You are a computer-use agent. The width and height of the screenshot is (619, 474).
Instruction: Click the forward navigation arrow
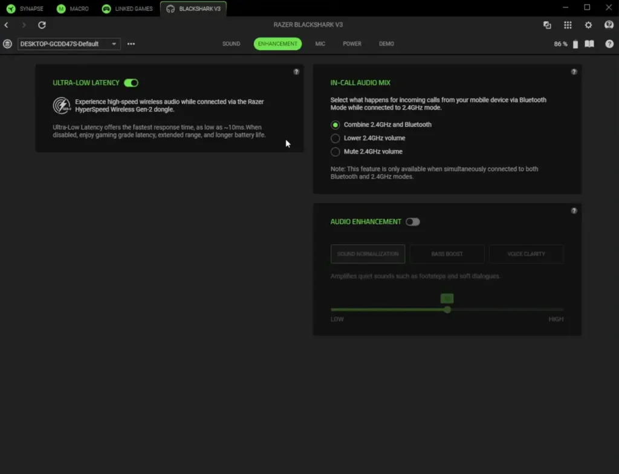tap(24, 25)
